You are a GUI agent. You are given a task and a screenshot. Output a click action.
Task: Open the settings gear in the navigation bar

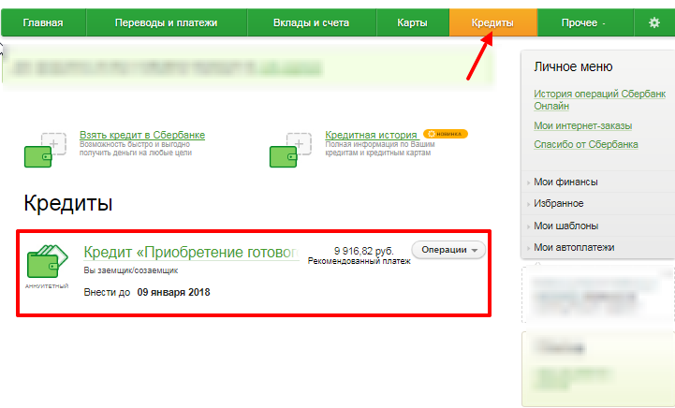coord(653,22)
